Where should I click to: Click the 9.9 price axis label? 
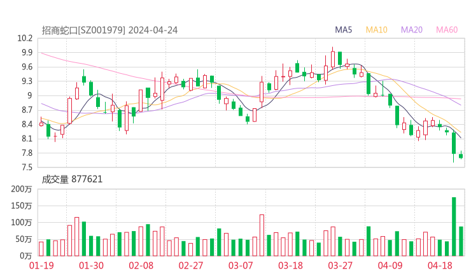(x=27, y=53)
